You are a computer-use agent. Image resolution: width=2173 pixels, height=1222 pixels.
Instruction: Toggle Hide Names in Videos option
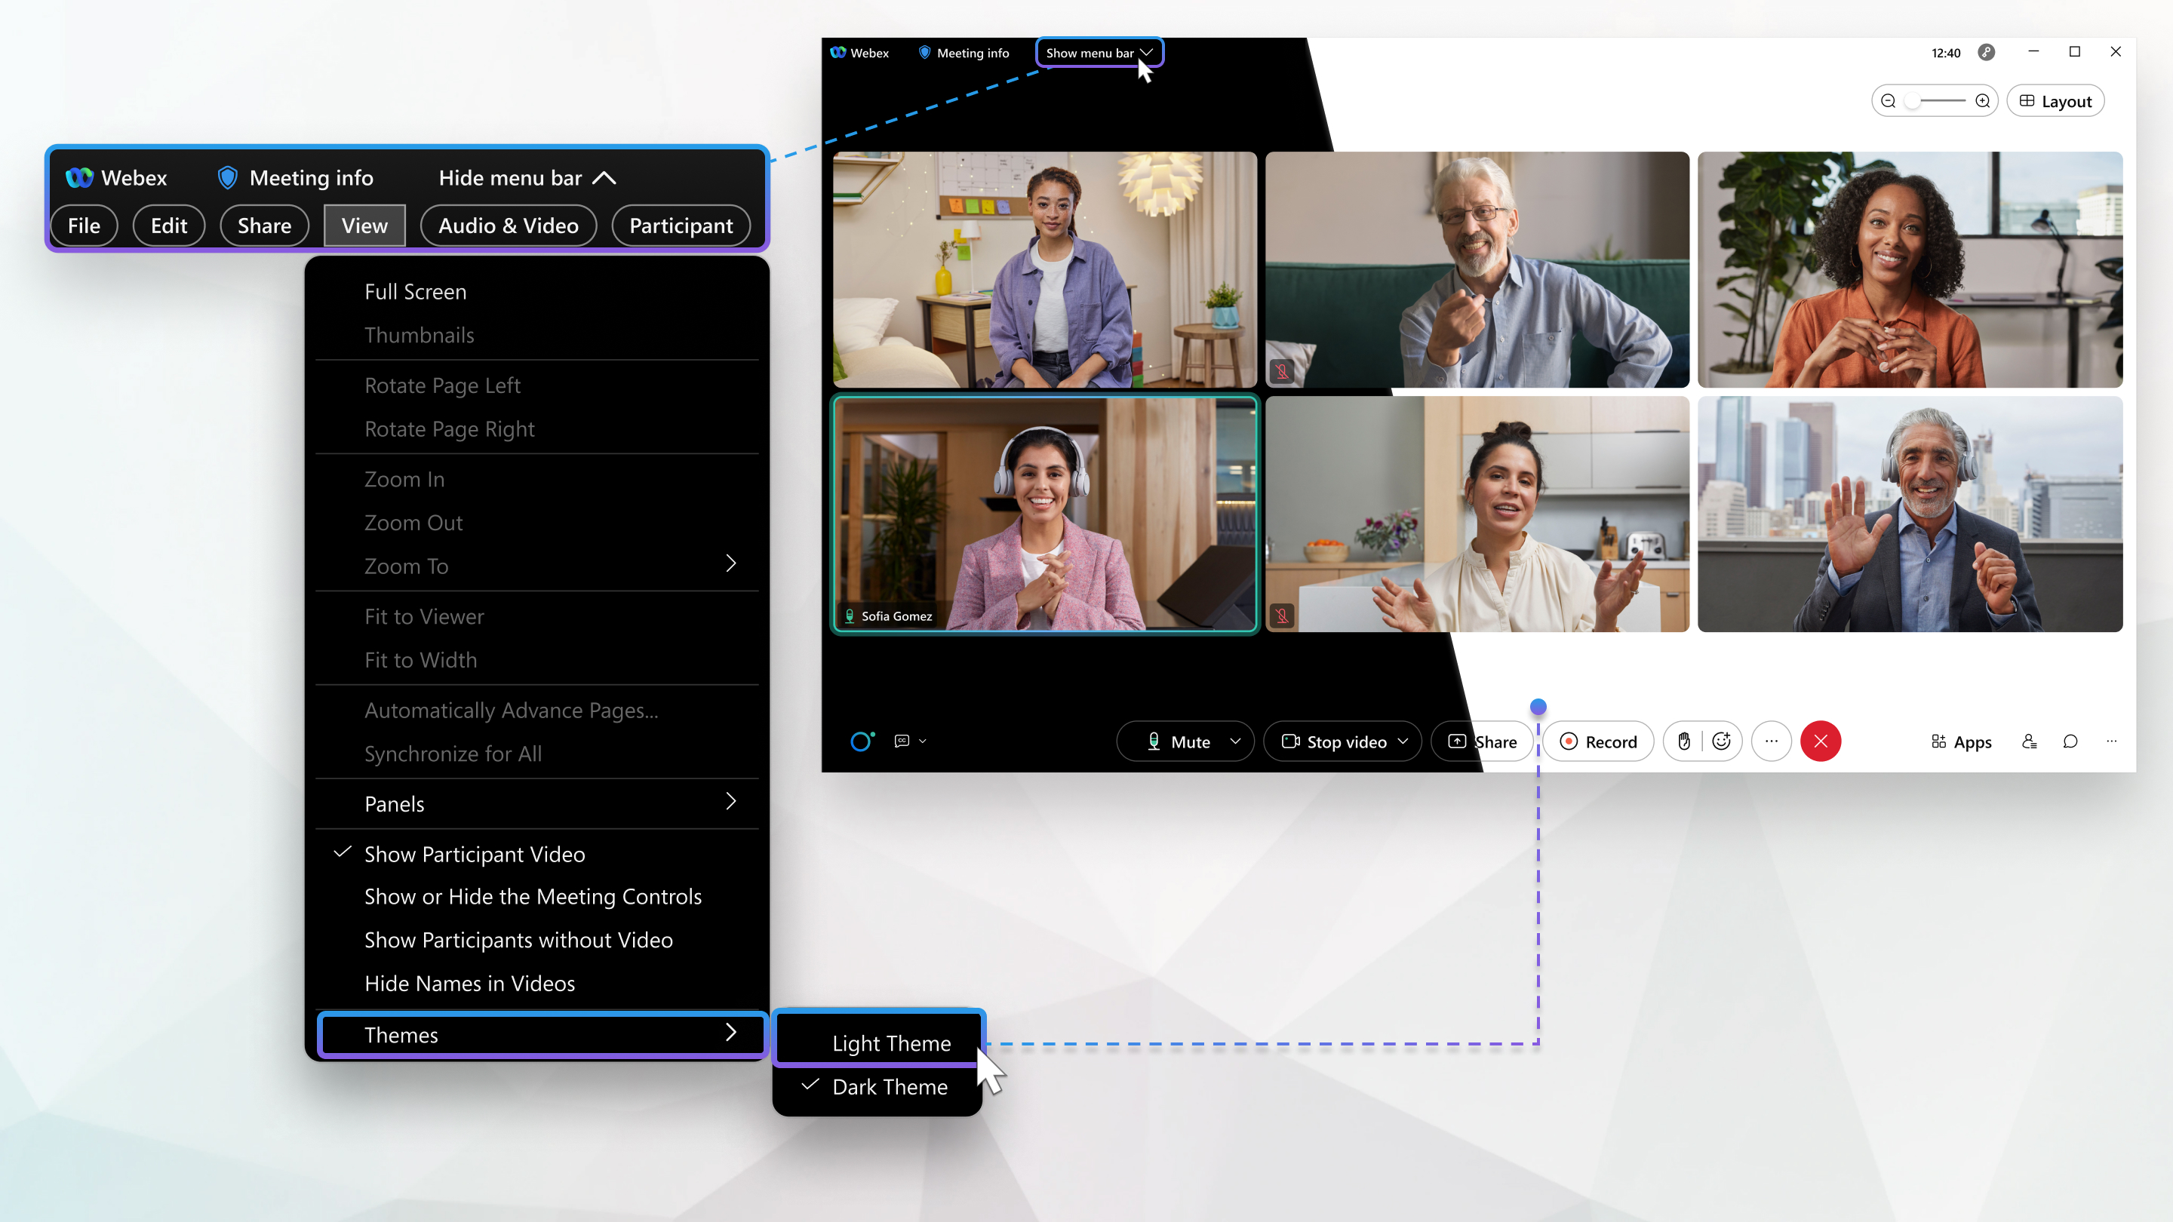[x=469, y=982]
